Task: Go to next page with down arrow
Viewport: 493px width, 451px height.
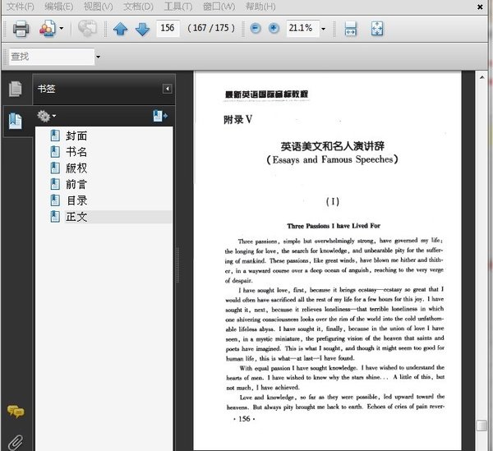Action: coord(142,29)
